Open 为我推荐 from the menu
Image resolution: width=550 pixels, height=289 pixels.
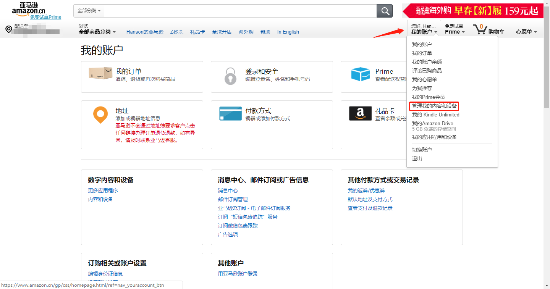pos(422,88)
